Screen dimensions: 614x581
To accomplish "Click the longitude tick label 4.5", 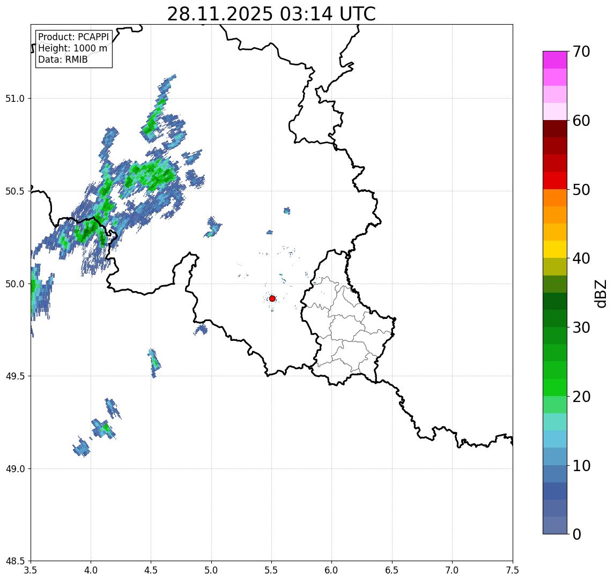I will pos(151,570).
